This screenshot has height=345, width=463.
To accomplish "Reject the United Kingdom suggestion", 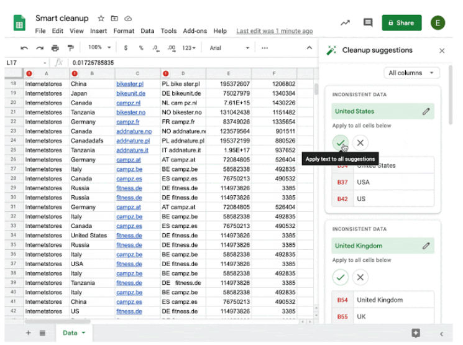I will (360, 277).
